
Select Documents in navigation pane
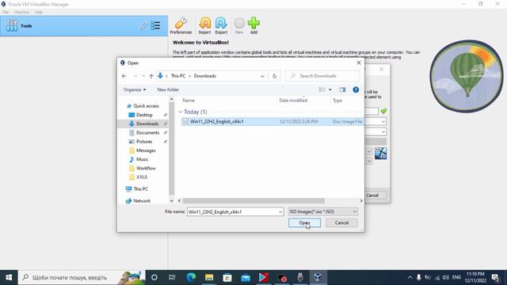[x=147, y=132]
